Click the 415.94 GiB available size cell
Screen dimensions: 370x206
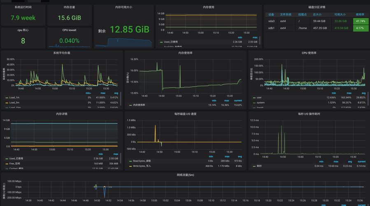341,28
